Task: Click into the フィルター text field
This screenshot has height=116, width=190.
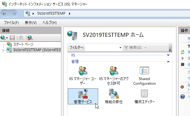Action: [x=102, y=48]
